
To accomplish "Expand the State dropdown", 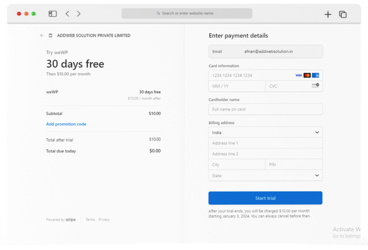I will point(265,175).
